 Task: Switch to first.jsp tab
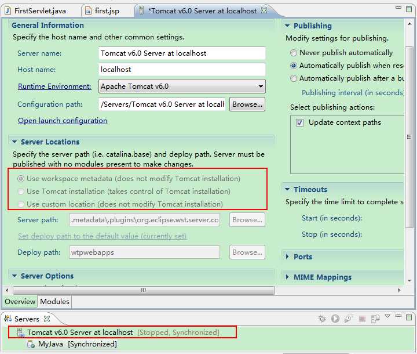[x=107, y=10]
